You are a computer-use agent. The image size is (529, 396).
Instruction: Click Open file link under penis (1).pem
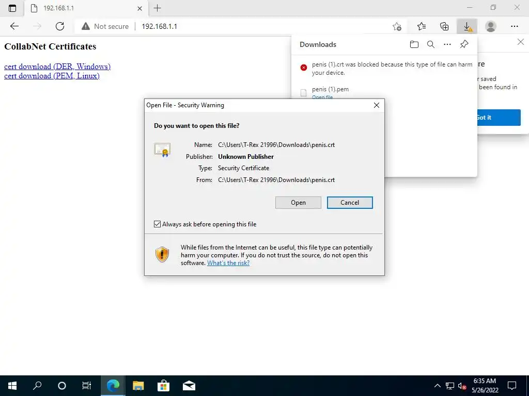pyautogui.click(x=322, y=97)
